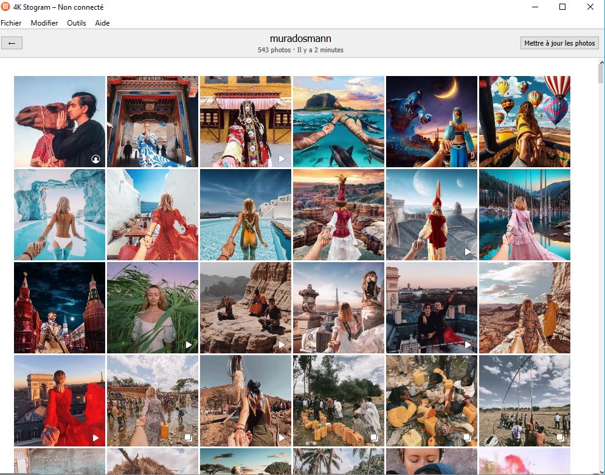
Task: Open the Aide menu
Action: click(102, 23)
